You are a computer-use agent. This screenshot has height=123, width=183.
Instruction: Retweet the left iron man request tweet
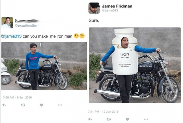pos(23,105)
